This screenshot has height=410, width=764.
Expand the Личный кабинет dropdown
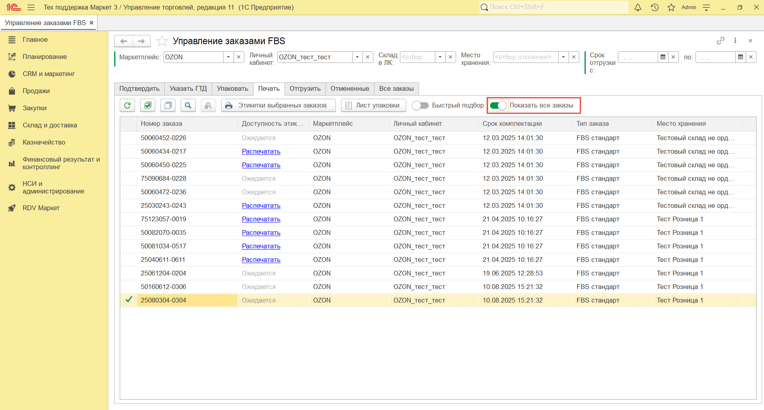click(x=357, y=57)
